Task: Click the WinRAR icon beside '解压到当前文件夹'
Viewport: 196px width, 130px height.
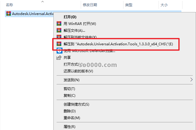Action: pos(58,37)
